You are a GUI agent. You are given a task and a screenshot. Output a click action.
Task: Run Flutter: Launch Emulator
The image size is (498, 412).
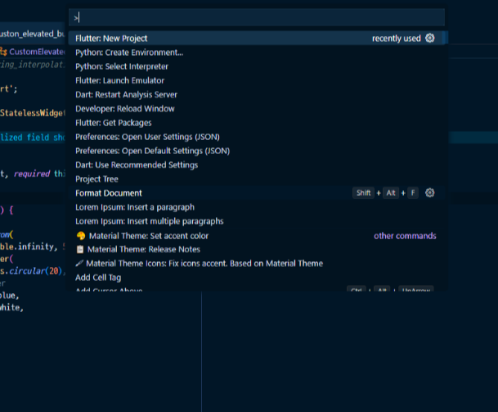point(256,80)
